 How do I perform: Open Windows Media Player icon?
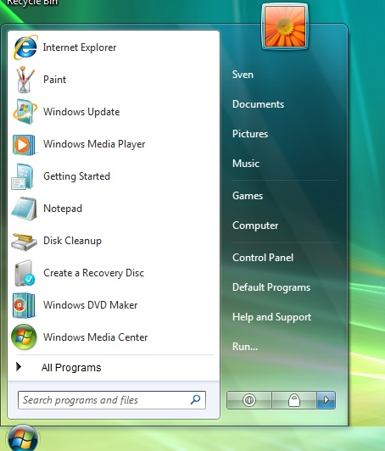(25, 144)
